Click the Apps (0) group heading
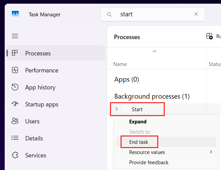Image resolution: width=221 pixels, height=170 pixels. coord(126,80)
